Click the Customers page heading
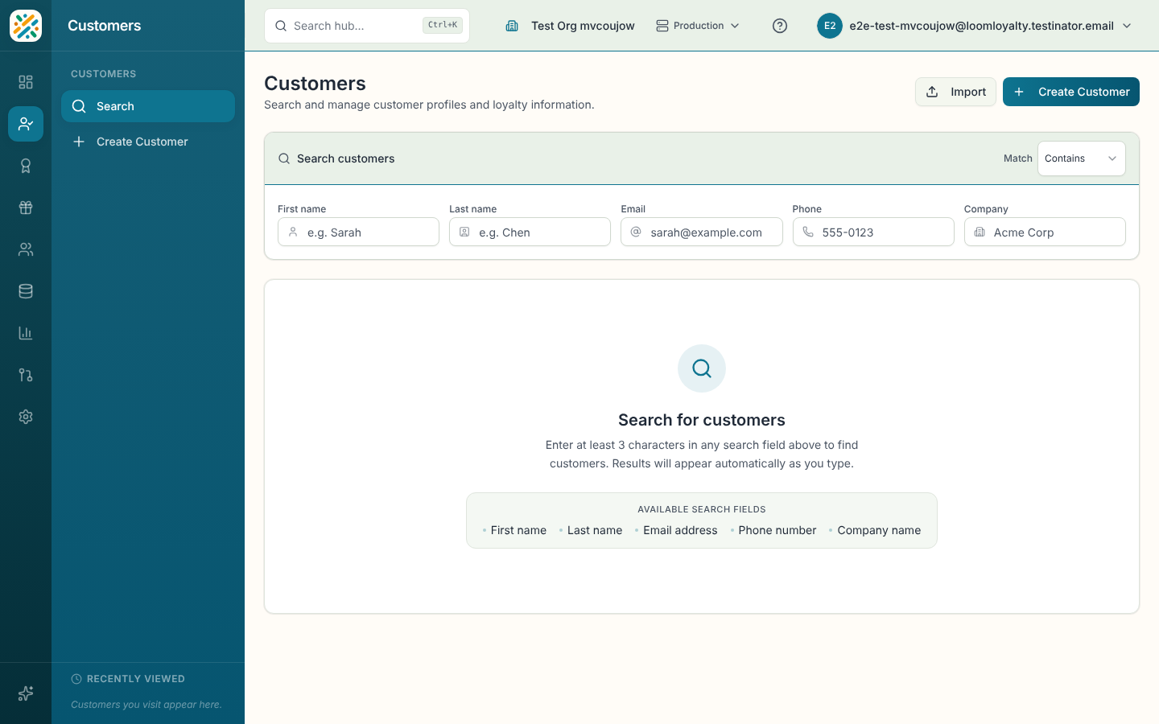1159x724 pixels. [315, 84]
